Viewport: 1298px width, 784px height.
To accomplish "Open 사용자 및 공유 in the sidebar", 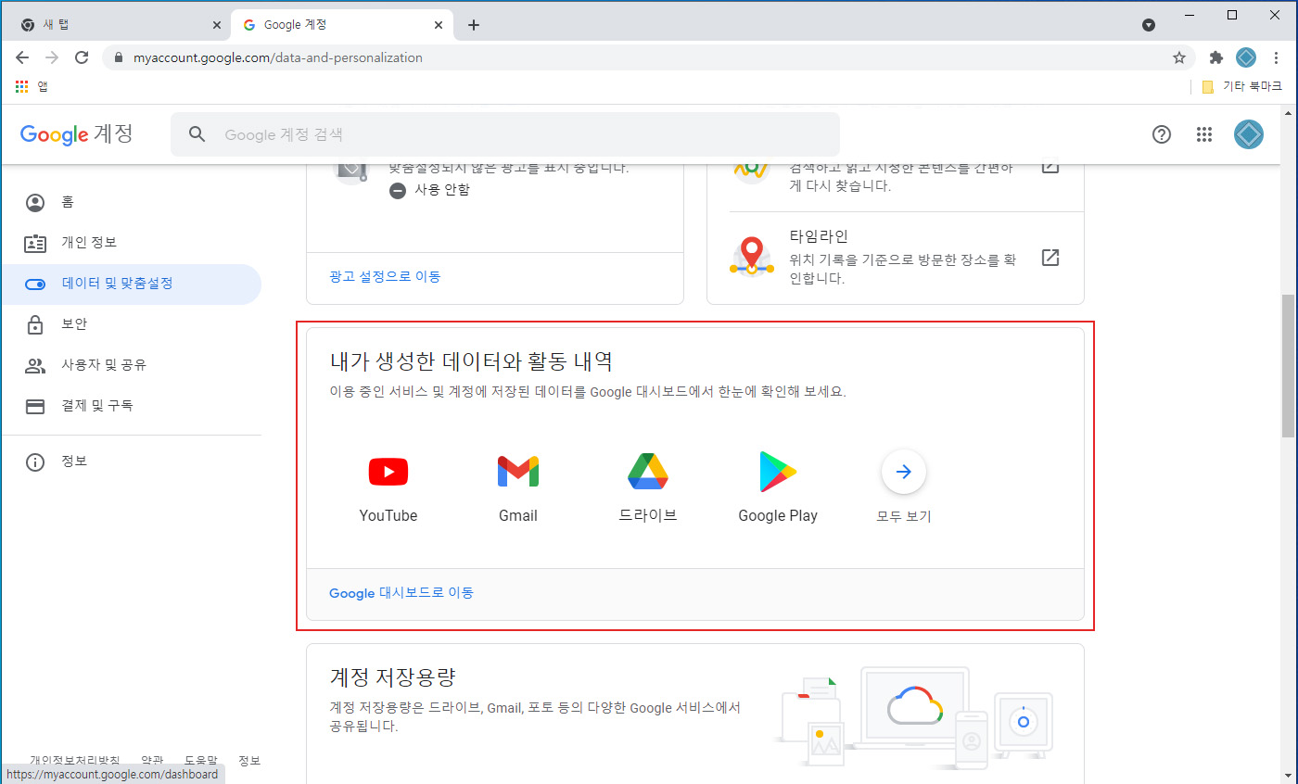I will point(131,365).
